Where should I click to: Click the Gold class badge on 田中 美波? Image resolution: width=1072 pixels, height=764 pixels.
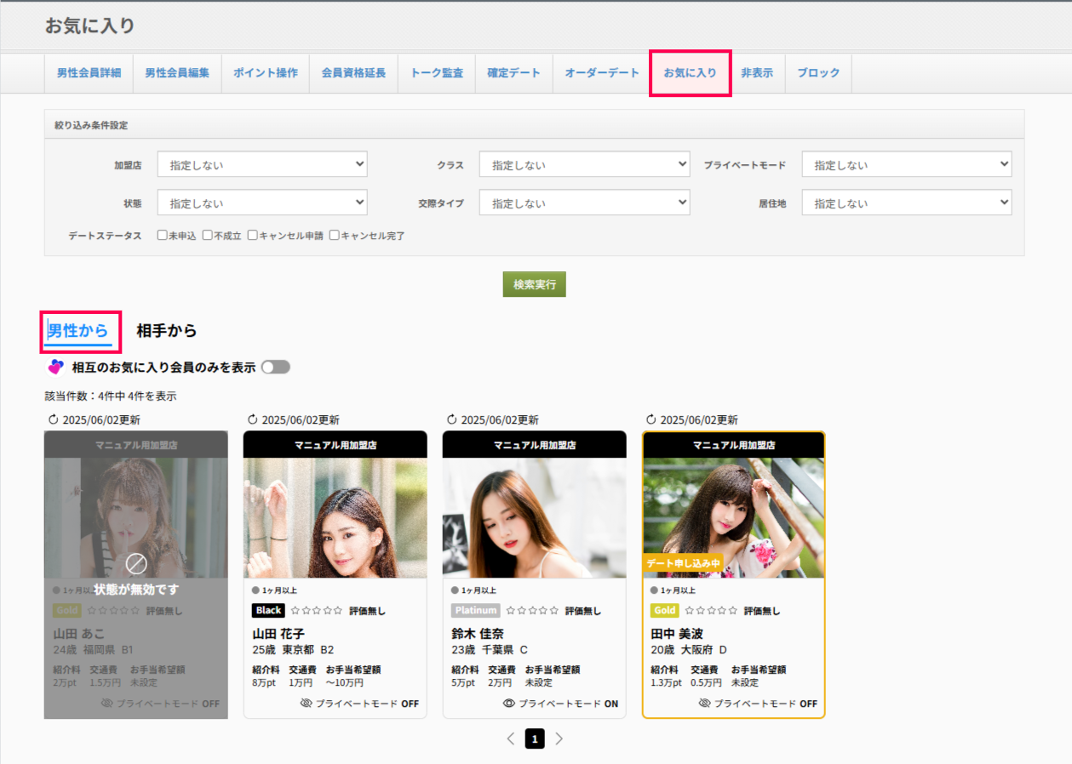pos(665,610)
